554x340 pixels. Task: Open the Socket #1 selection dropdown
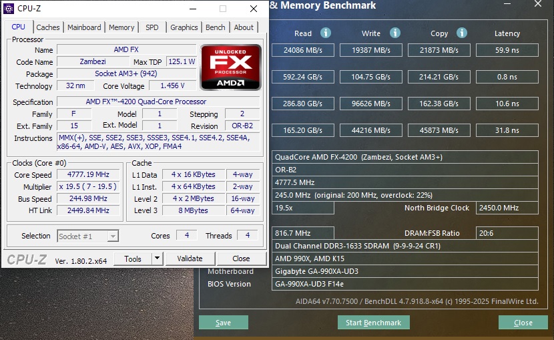tap(88, 236)
